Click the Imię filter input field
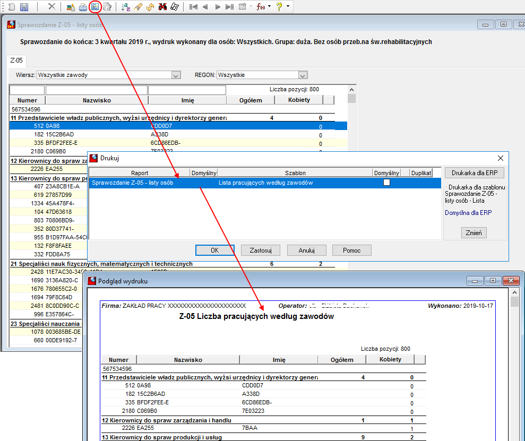Screen dimensions: 525x441 click(x=187, y=90)
